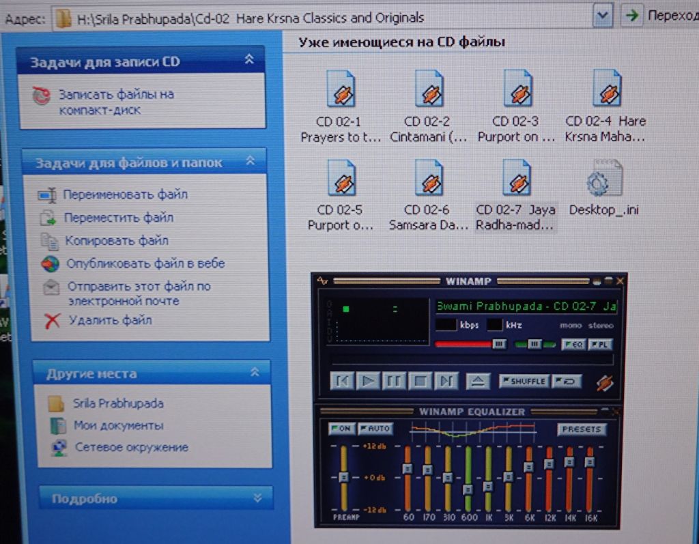
Task: Click the Winamp eject button
Action: click(478, 382)
